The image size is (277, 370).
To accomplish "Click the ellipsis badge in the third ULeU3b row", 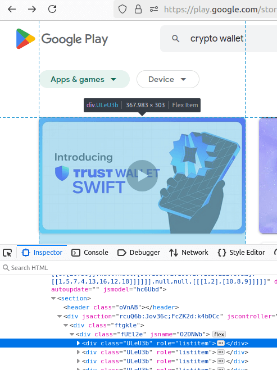I will (221, 361).
